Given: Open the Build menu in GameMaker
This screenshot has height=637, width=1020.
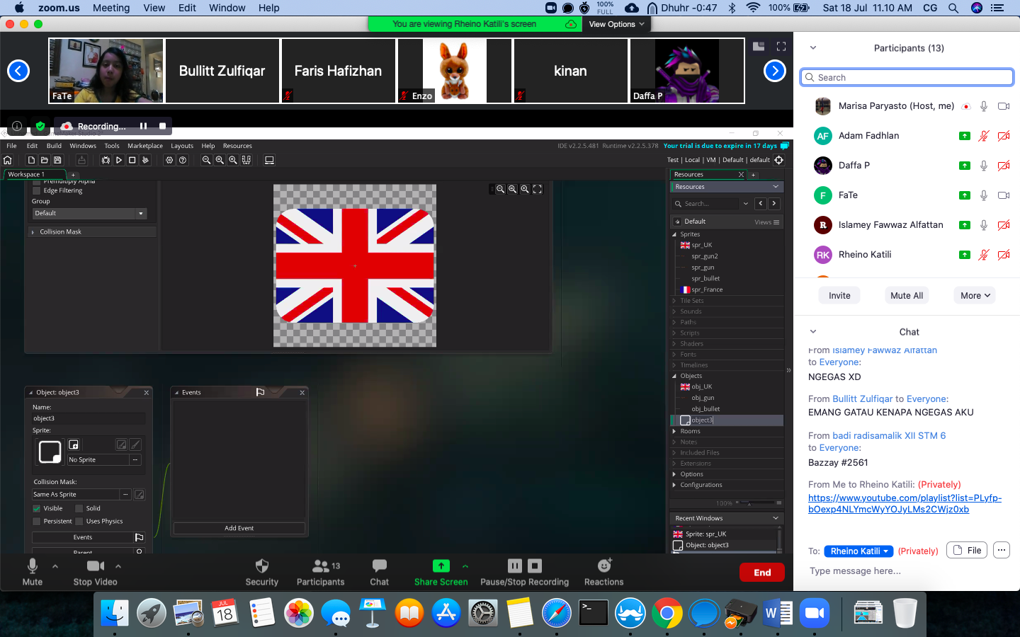Looking at the screenshot, I should pyautogui.click(x=54, y=146).
